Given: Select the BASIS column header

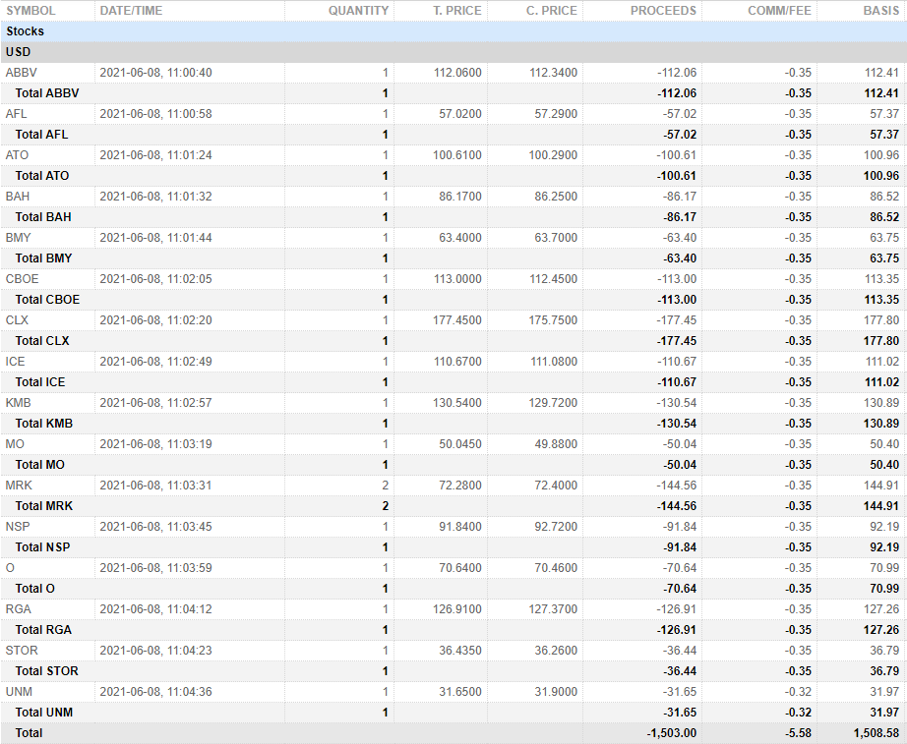Looking at the screenshot, I should click(881, 11).
